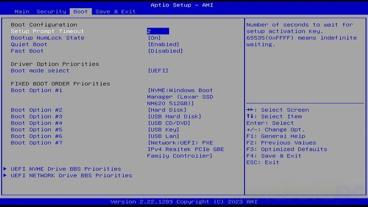Screen dimensions: 368x207
Task: Open Boot Option #5 [USB Key] value
Action: coord(163,129)
